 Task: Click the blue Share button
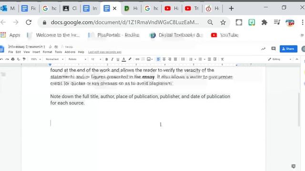(288, 49)
